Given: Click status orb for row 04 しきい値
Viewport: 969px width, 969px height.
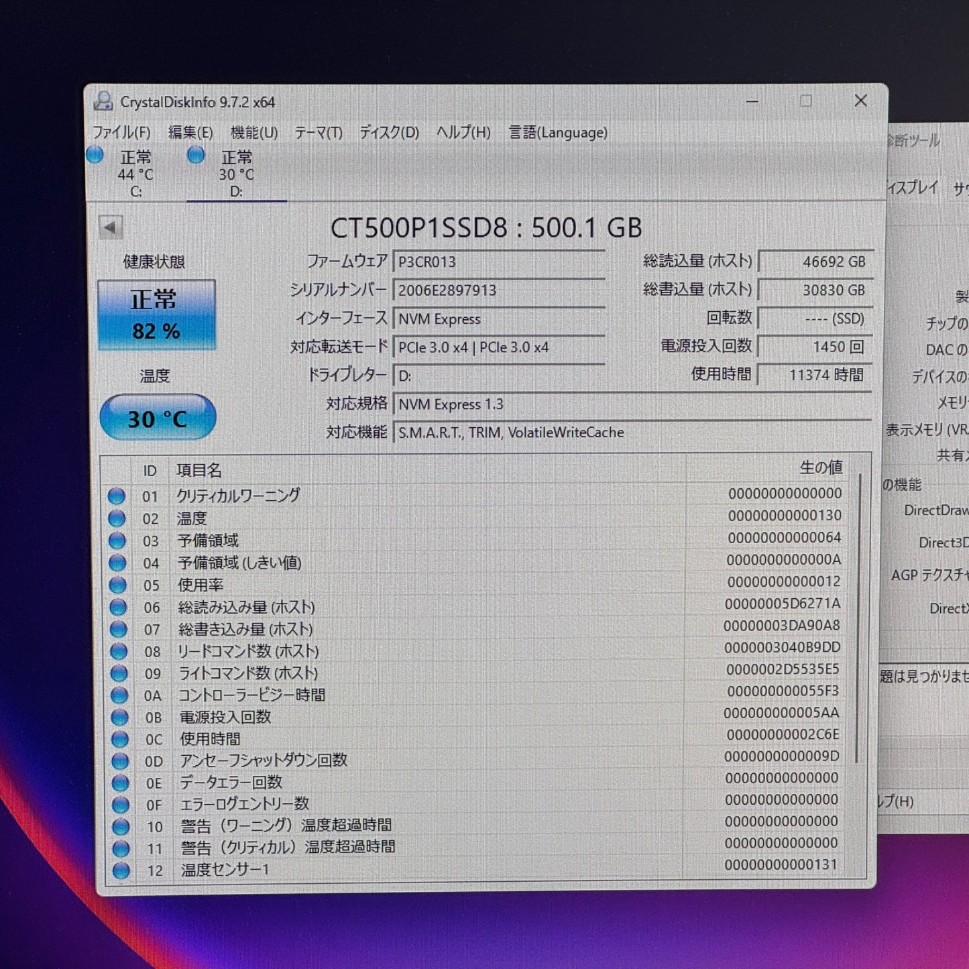Looking at the screenshot, I should pyautogui.click(x=117, y=563).
